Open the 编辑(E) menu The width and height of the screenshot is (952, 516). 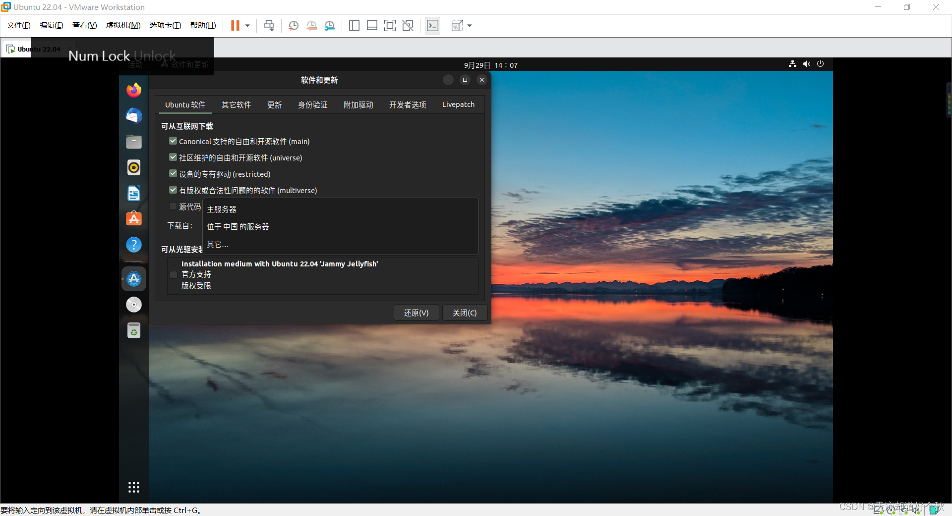(x=52, y=25)
